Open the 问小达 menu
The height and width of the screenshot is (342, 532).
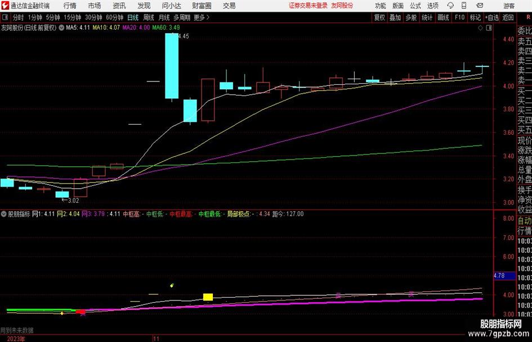[171, 6]
